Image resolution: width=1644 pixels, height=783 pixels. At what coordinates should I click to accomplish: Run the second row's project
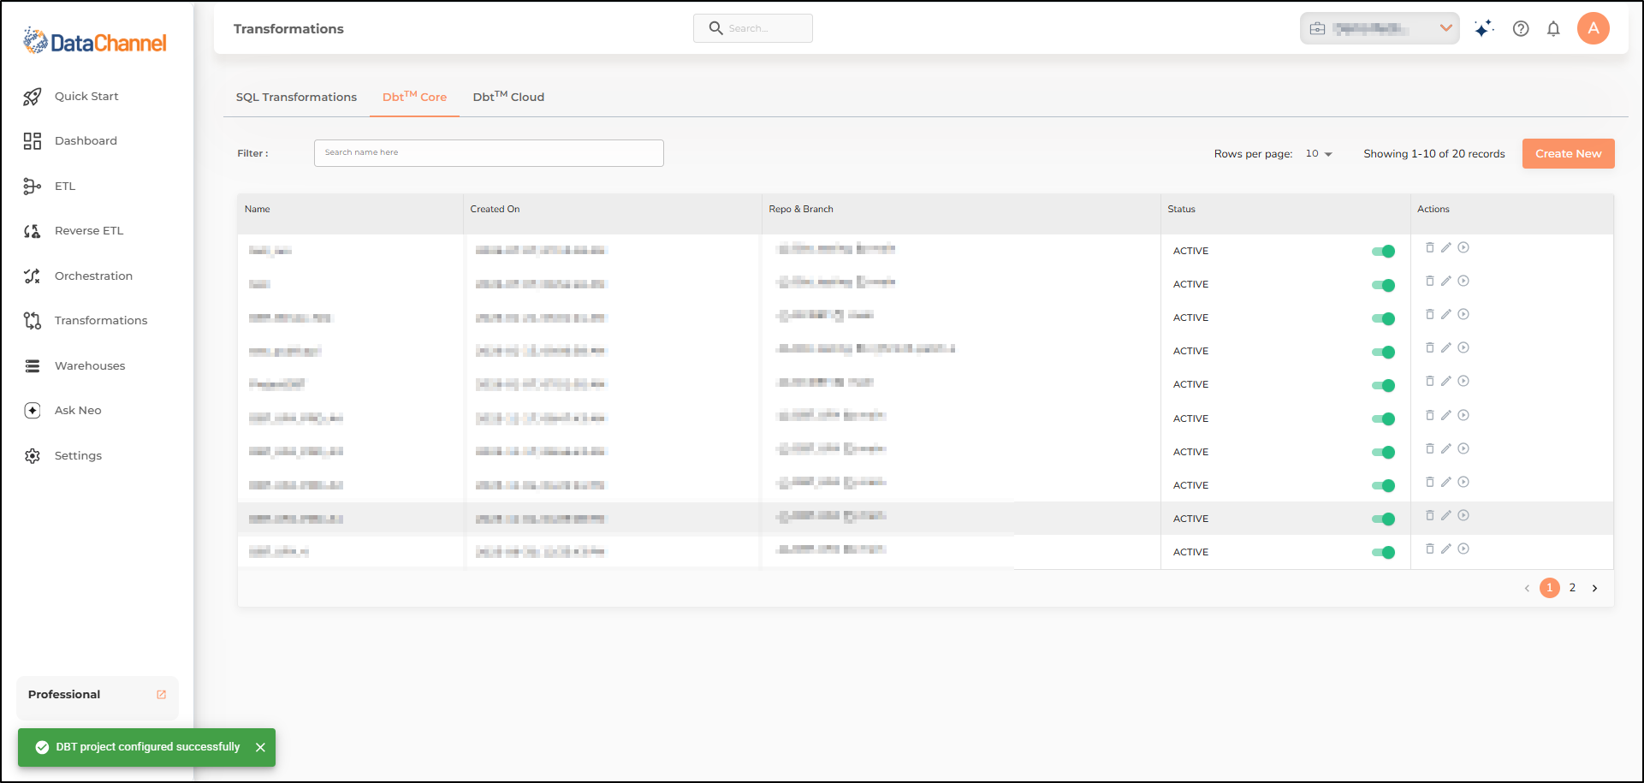(1463, 281)
